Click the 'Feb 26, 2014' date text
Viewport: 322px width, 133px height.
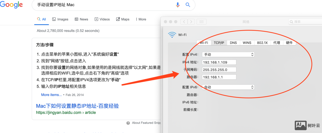[75, 95]
